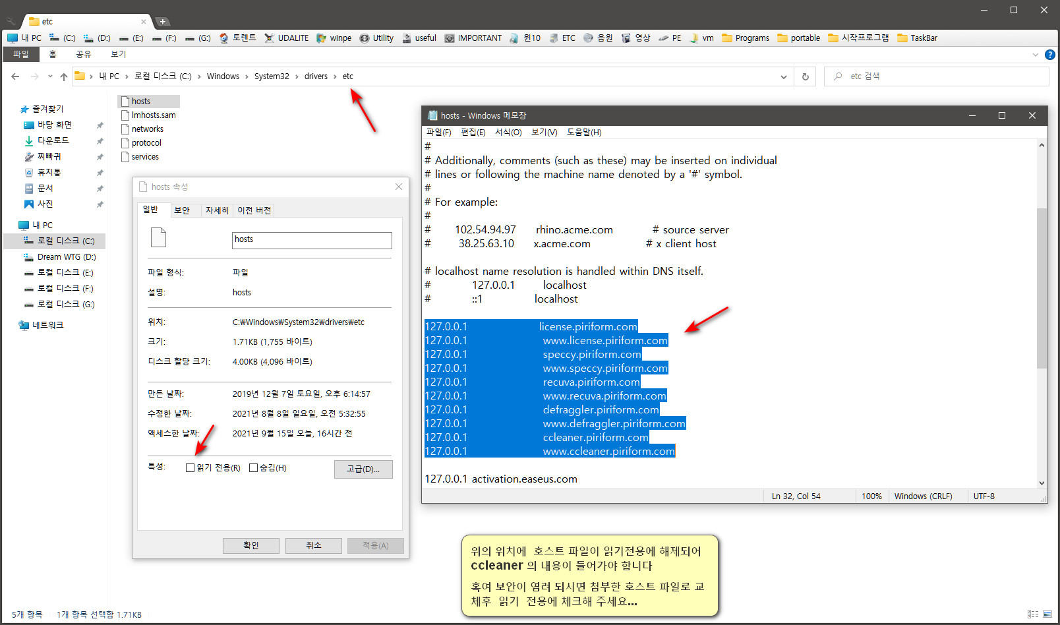Close the hosts properties dialog
The width and height of the screenshot is (1060, 625).
399,187
